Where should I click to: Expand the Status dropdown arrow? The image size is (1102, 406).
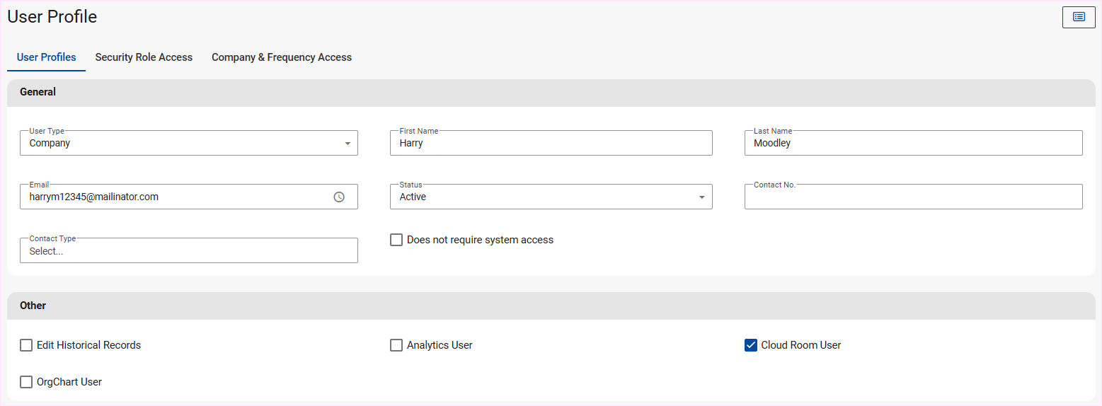pos(701,197)
